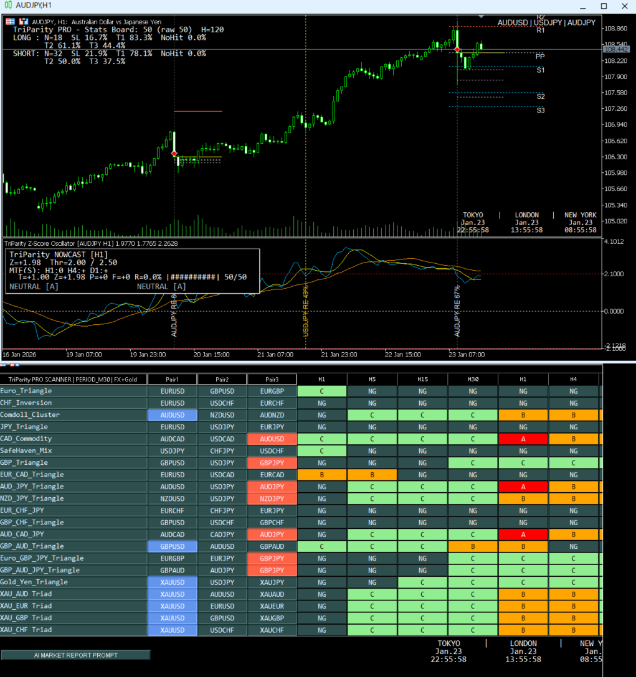Open the Depth of Market icon

pos(11,22)
